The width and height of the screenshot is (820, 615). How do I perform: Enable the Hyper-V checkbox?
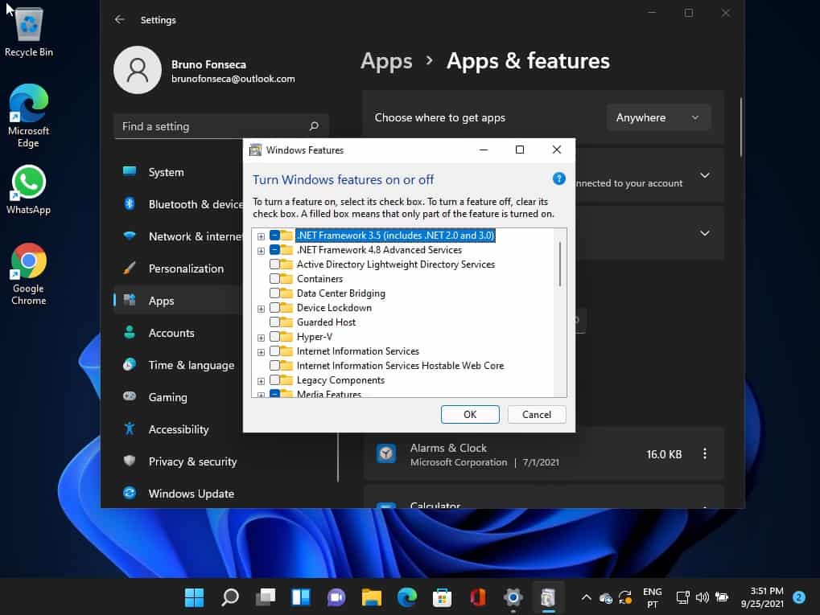click(275, 337)
